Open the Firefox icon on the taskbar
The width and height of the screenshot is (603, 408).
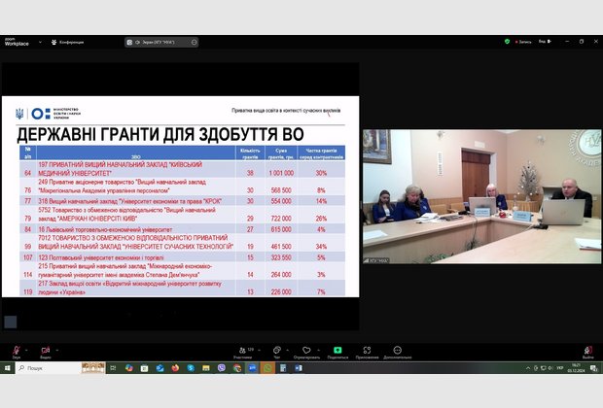click(175, 368)
